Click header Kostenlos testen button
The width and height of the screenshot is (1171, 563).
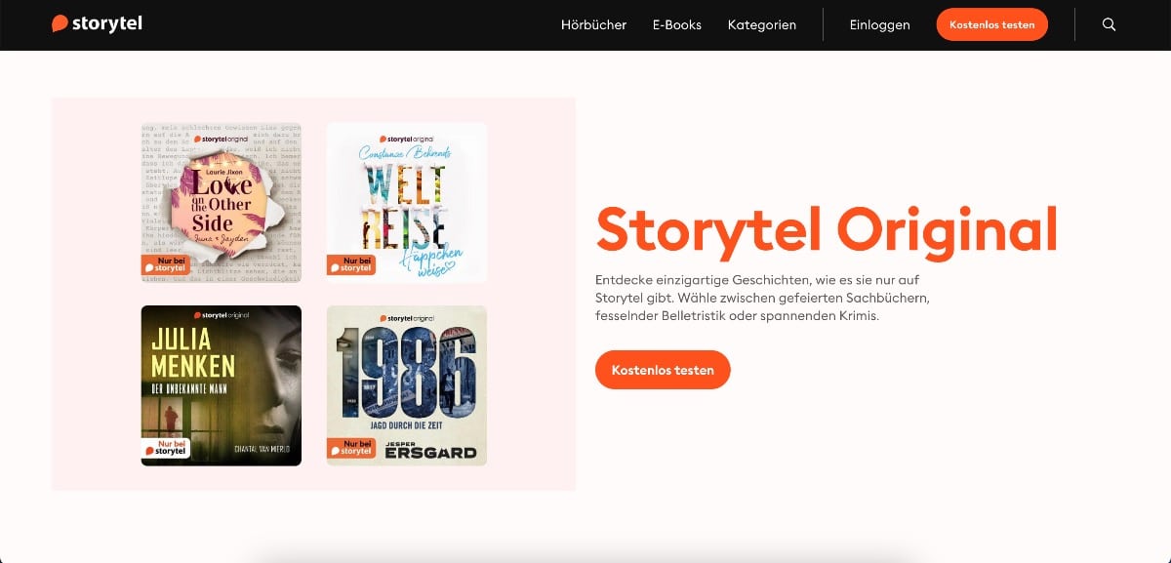tap(991, 24)
